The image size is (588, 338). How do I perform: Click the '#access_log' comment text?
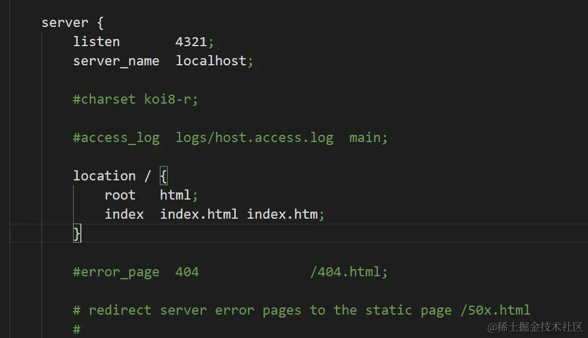[x=116, y=138]
